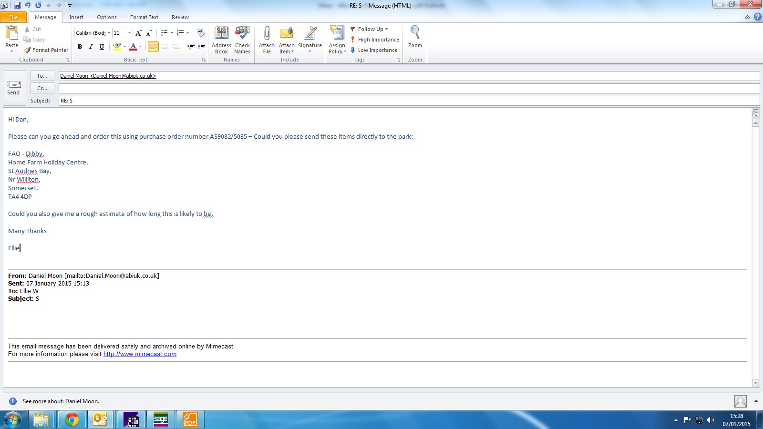This screenshot has height=429, width=763.
Task: Expand the Paste options arrow
Action: pos(11,51)
